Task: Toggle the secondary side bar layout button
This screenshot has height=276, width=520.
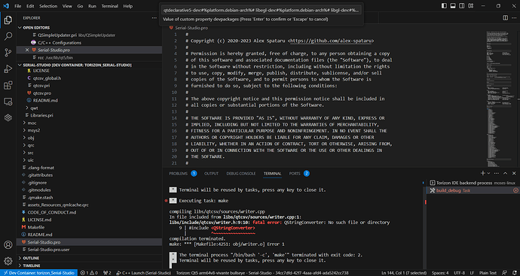Action: pyautogui.click(x=462, y=6)
